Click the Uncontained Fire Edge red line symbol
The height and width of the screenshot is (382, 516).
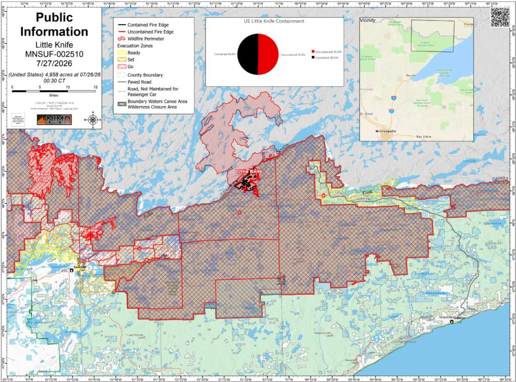[122, 32]
